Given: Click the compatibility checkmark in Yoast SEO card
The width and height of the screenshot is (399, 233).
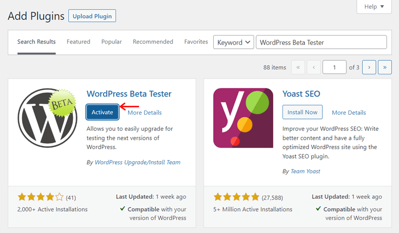Looking at the screenshot, I should tap(318, 208).
